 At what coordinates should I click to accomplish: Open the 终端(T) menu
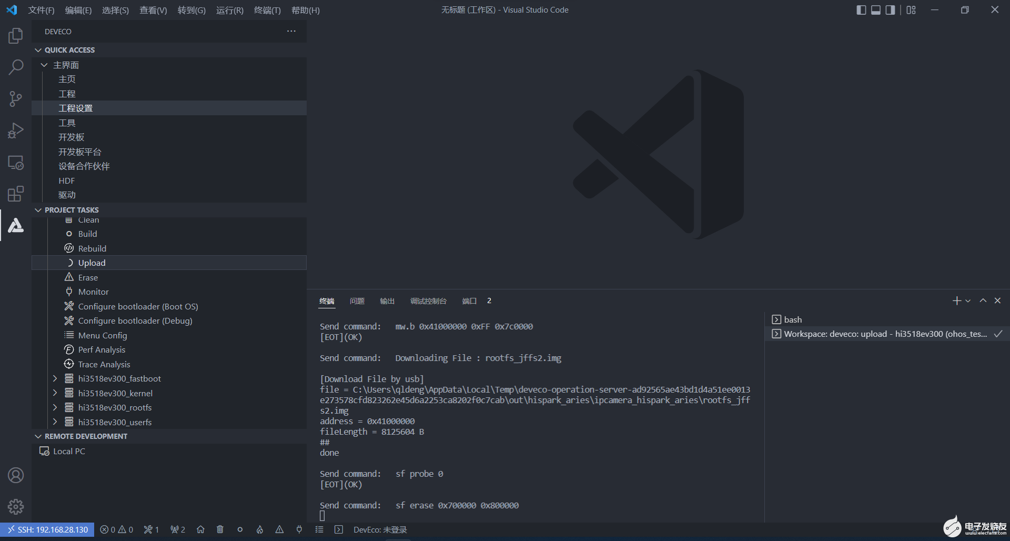267,10
